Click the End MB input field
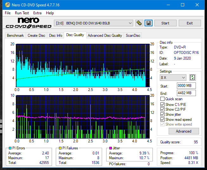Viewport: 207px width, 170px height. [x=186, y=93]
